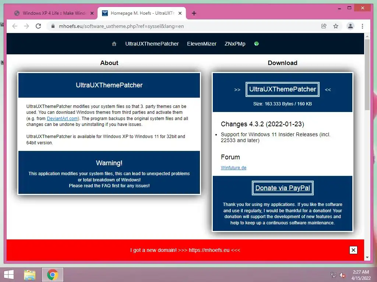Click the scrollbar up arrow

pos(367,36)
